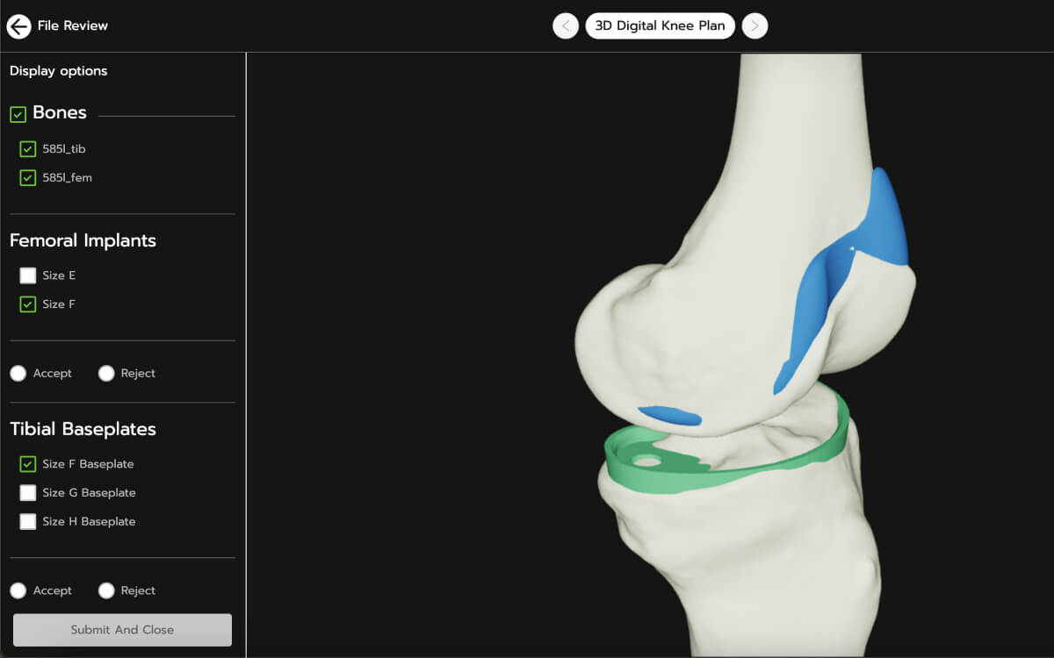Select Accept for Tibial Baseplates
Viewport: 1054px width, 658px height.
pyautogui.click(x=18, y=591)
